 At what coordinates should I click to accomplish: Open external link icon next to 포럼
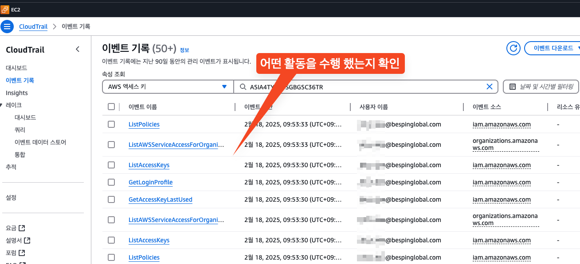22,253
